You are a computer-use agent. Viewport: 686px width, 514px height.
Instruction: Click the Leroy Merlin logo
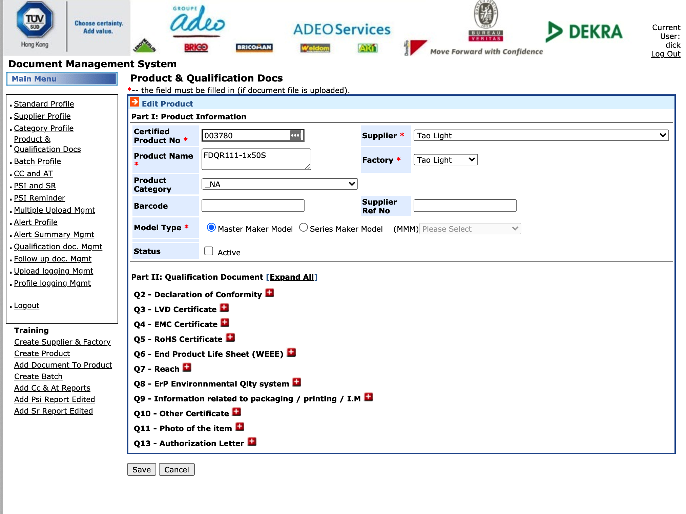(x=145, y=46)
